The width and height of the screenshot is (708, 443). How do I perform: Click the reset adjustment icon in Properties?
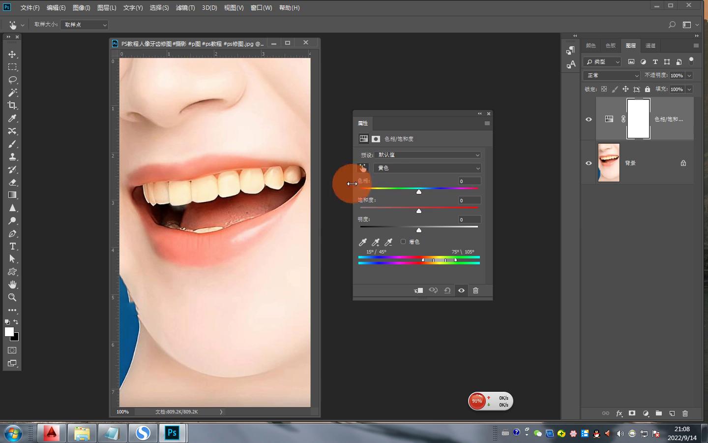coord(447,290)
